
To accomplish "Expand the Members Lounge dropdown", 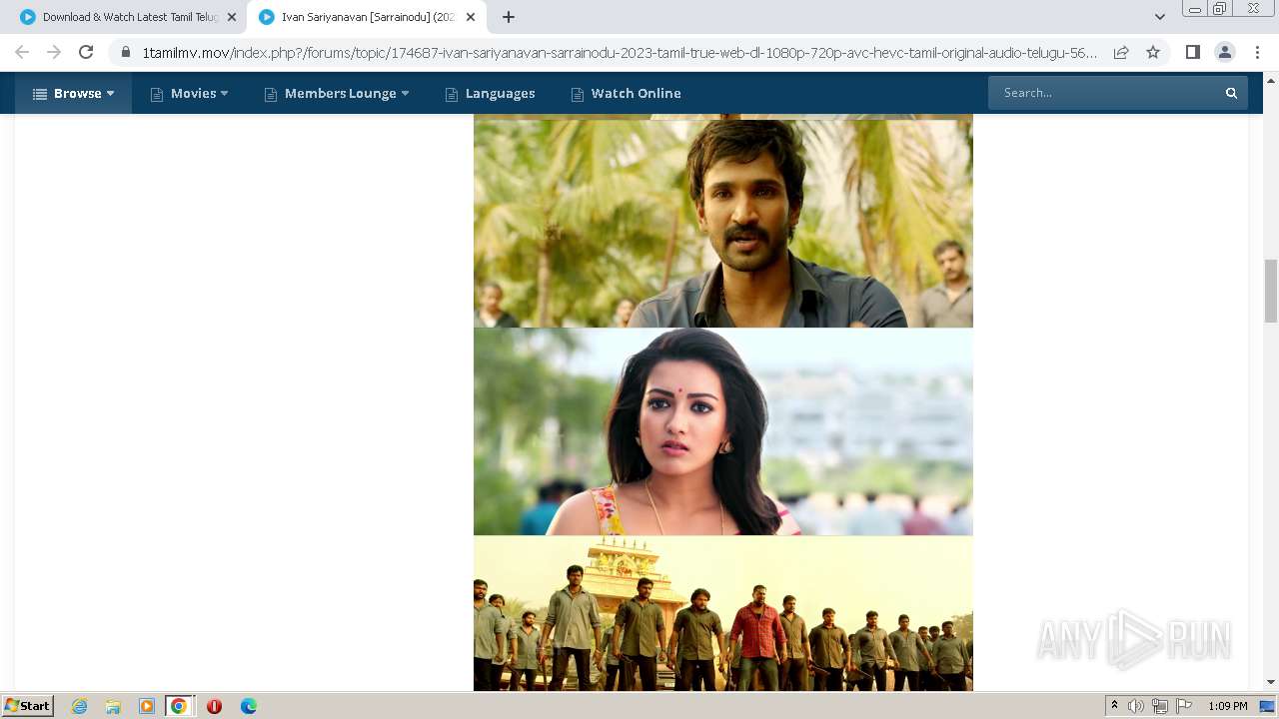I will [337, 93].
